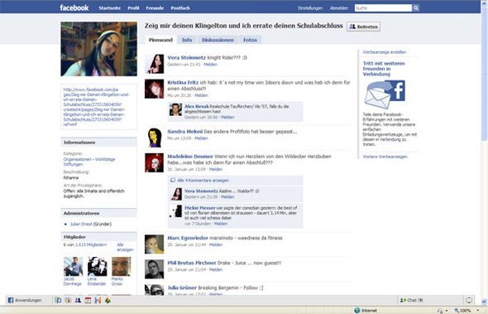488x314 pixels.
Task: Open the groups icon in bottom bar
Action: (78, 300)
